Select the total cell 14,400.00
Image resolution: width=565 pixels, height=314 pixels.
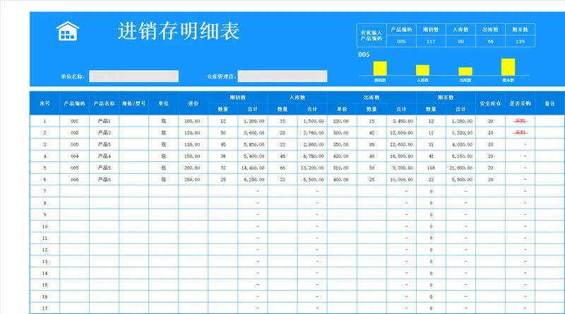253,168
